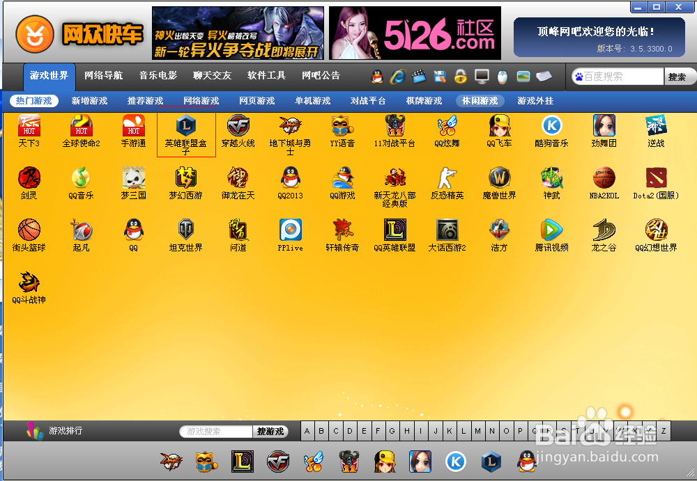Screen dimensions: 697x481
Task: Launch YY语音 from the games grid
Action: (342, 131)
